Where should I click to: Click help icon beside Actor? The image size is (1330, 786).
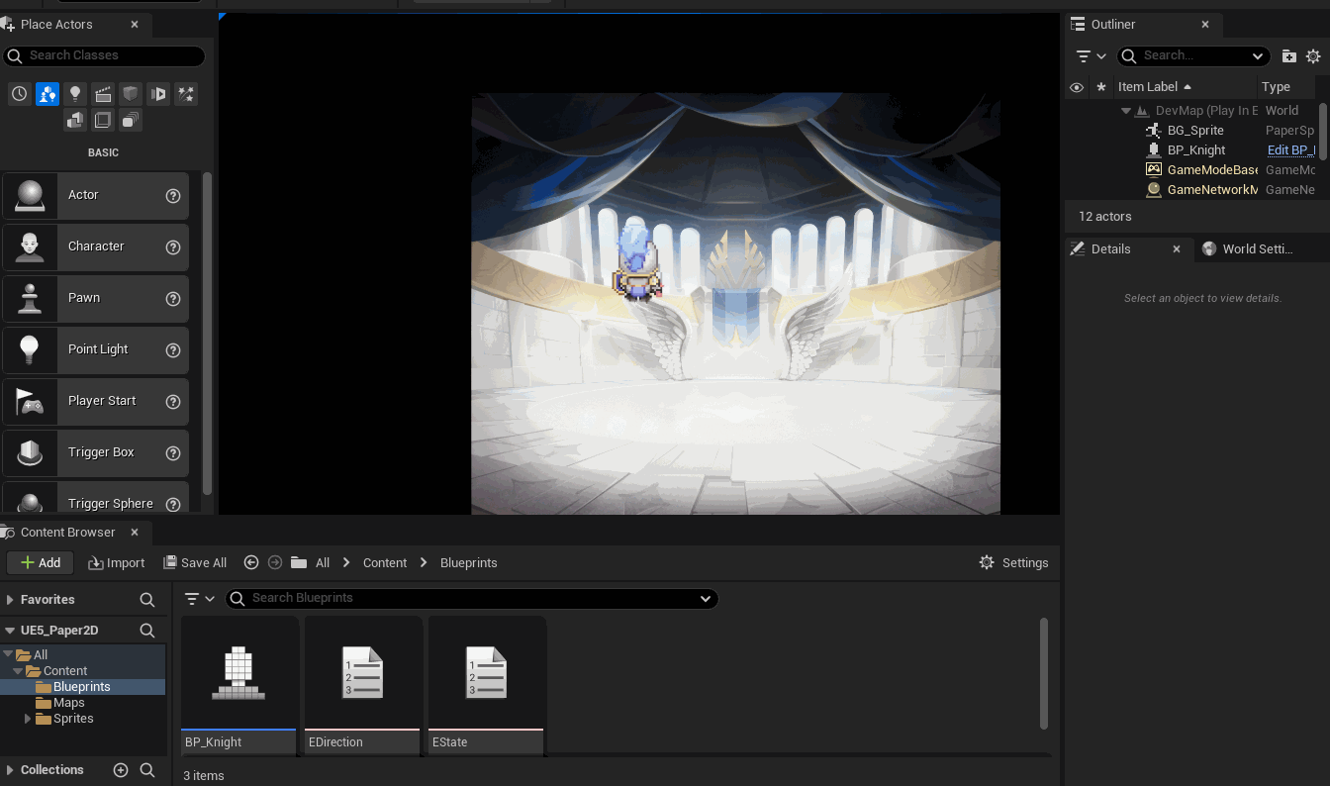(173, 196)
